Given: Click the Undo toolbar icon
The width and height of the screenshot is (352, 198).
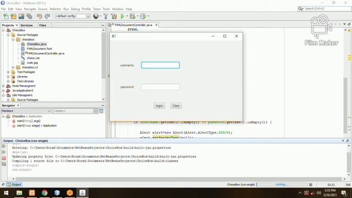Looking at the screenshot, I should (40, 16).
